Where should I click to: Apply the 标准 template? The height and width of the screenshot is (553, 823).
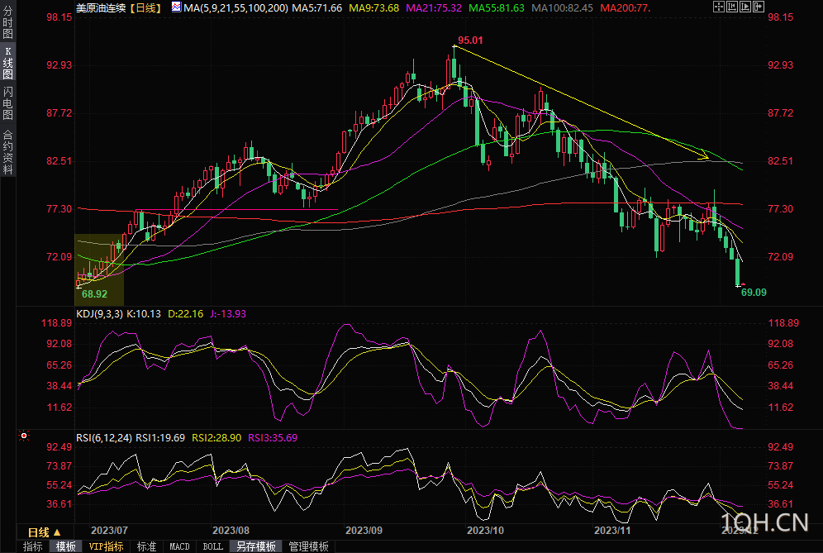[x=146, y=546]
